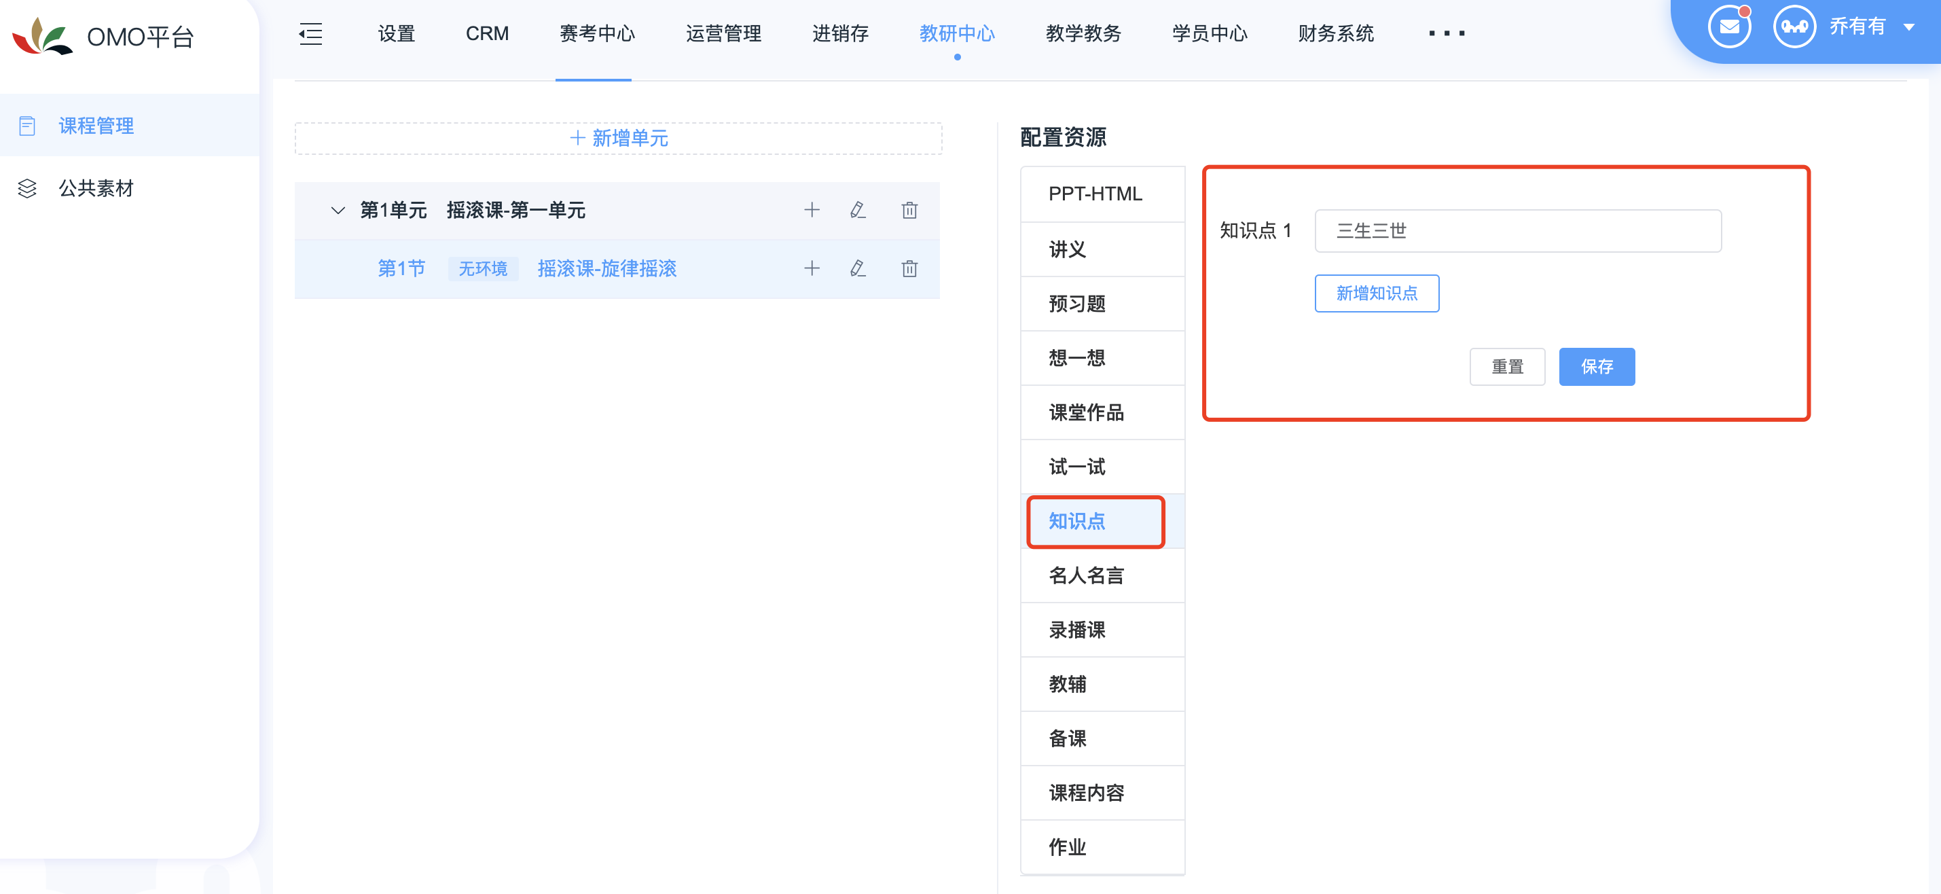Switch to the 教辅 resource tab

pyautogui.click(x=1102, y=685)
